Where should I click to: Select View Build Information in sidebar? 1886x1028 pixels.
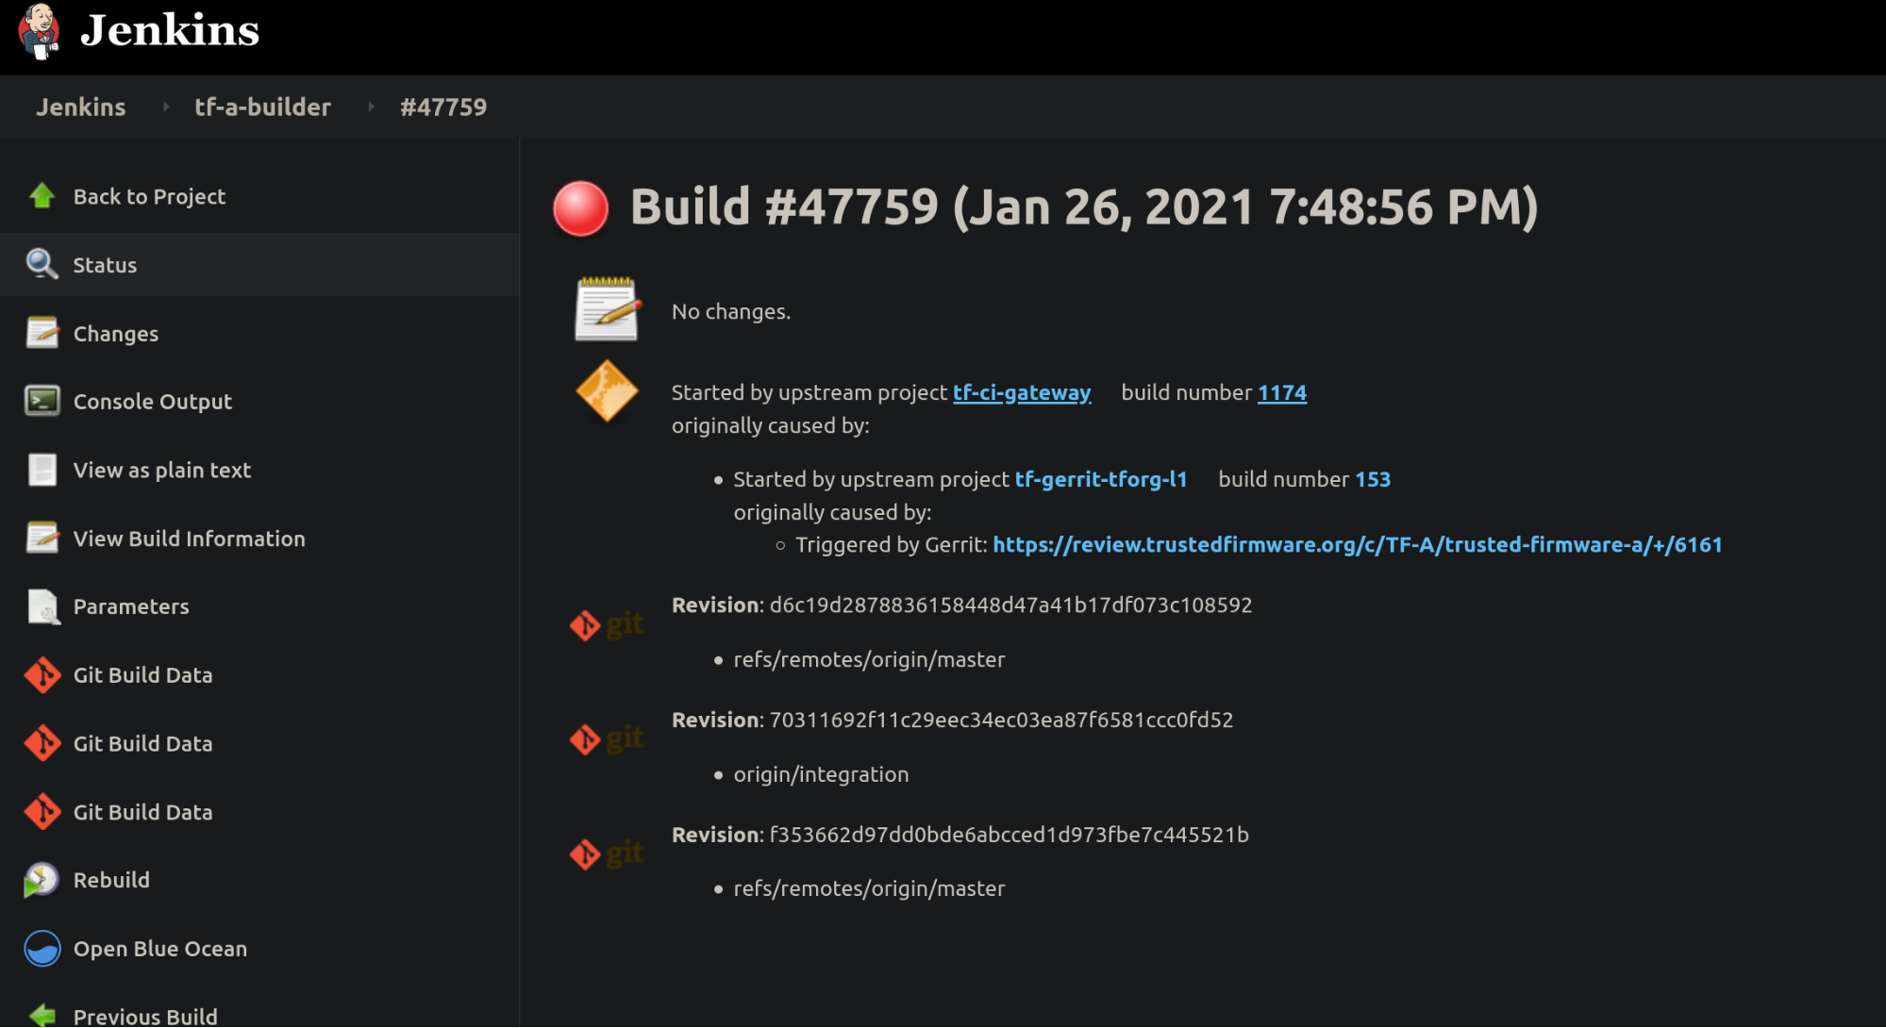[189, 539]
